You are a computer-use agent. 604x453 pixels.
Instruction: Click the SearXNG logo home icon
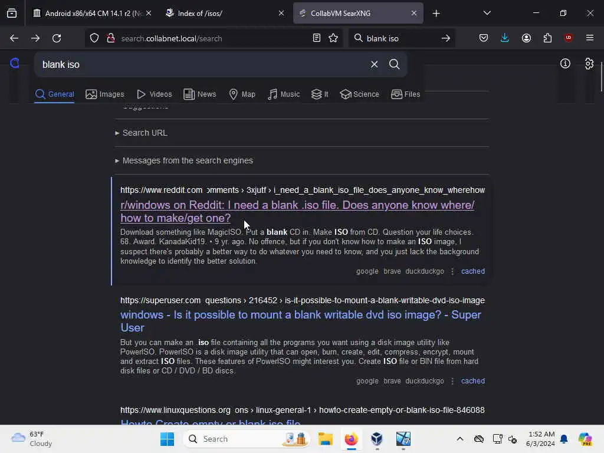tap(15, 63)
